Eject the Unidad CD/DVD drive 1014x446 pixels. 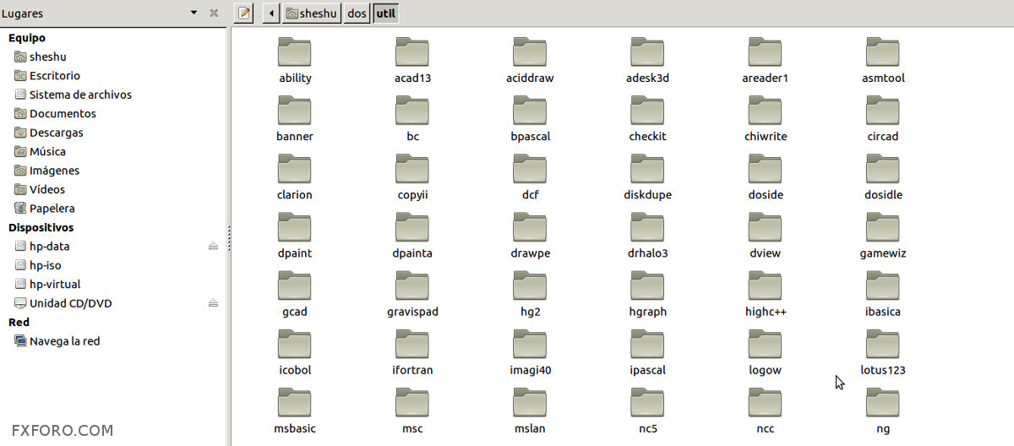[214, 303]
